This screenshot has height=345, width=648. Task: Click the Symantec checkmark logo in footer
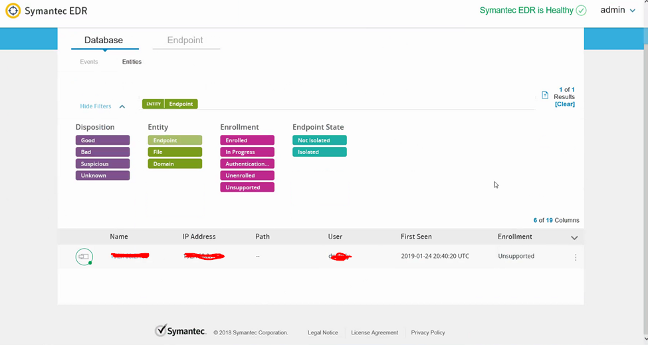coord(180,330)
